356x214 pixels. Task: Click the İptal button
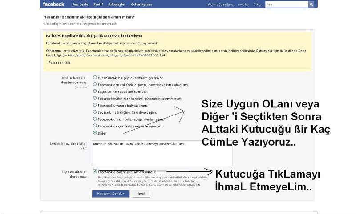(141, 194)
